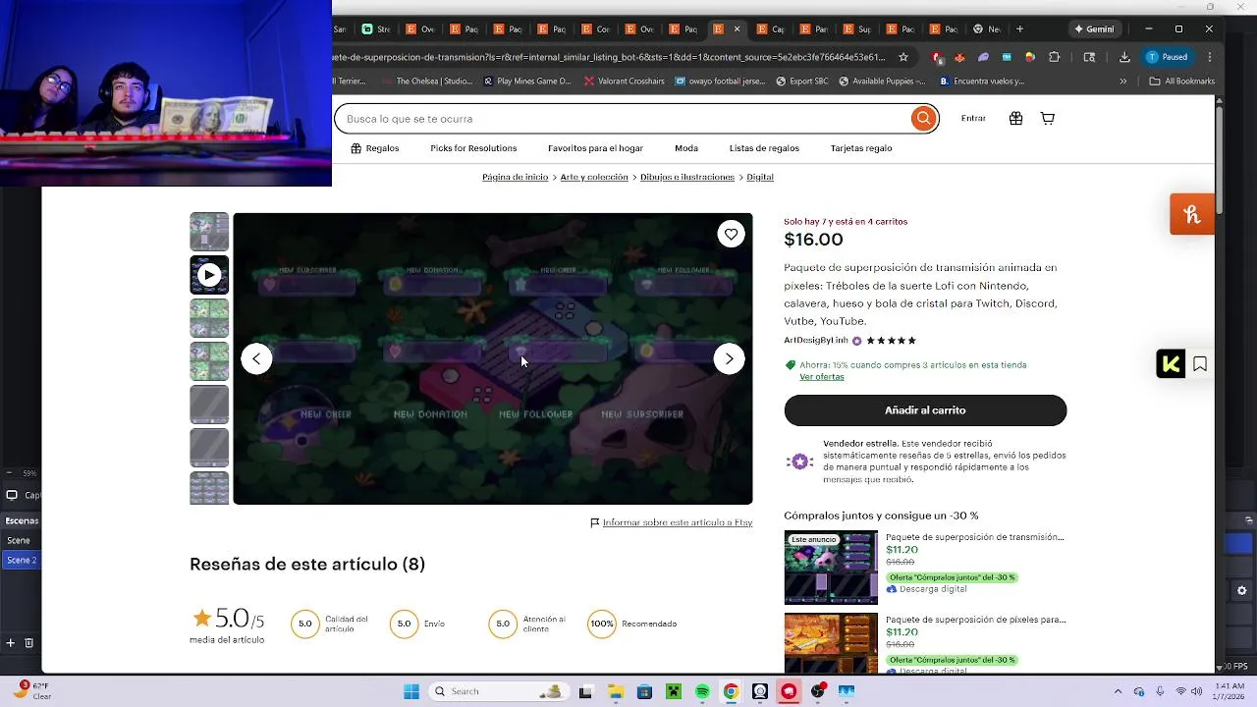Show hidden tray icons chevron
Image resolution: width=1257 pixels, height=707 pixels.
(x=1118, y=691)
